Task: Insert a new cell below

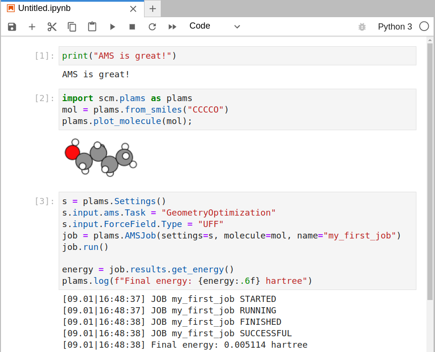Action: click(31, 27)
